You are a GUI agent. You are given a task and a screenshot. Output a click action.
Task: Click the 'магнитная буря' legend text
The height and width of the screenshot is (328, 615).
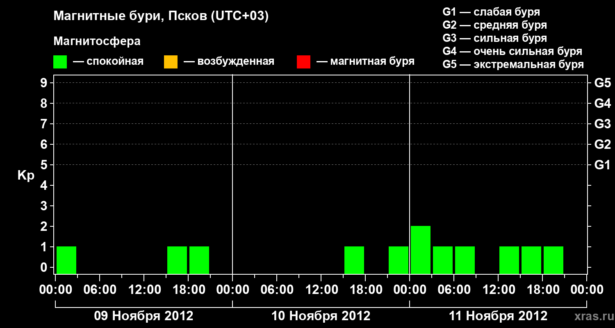[372, 62]
